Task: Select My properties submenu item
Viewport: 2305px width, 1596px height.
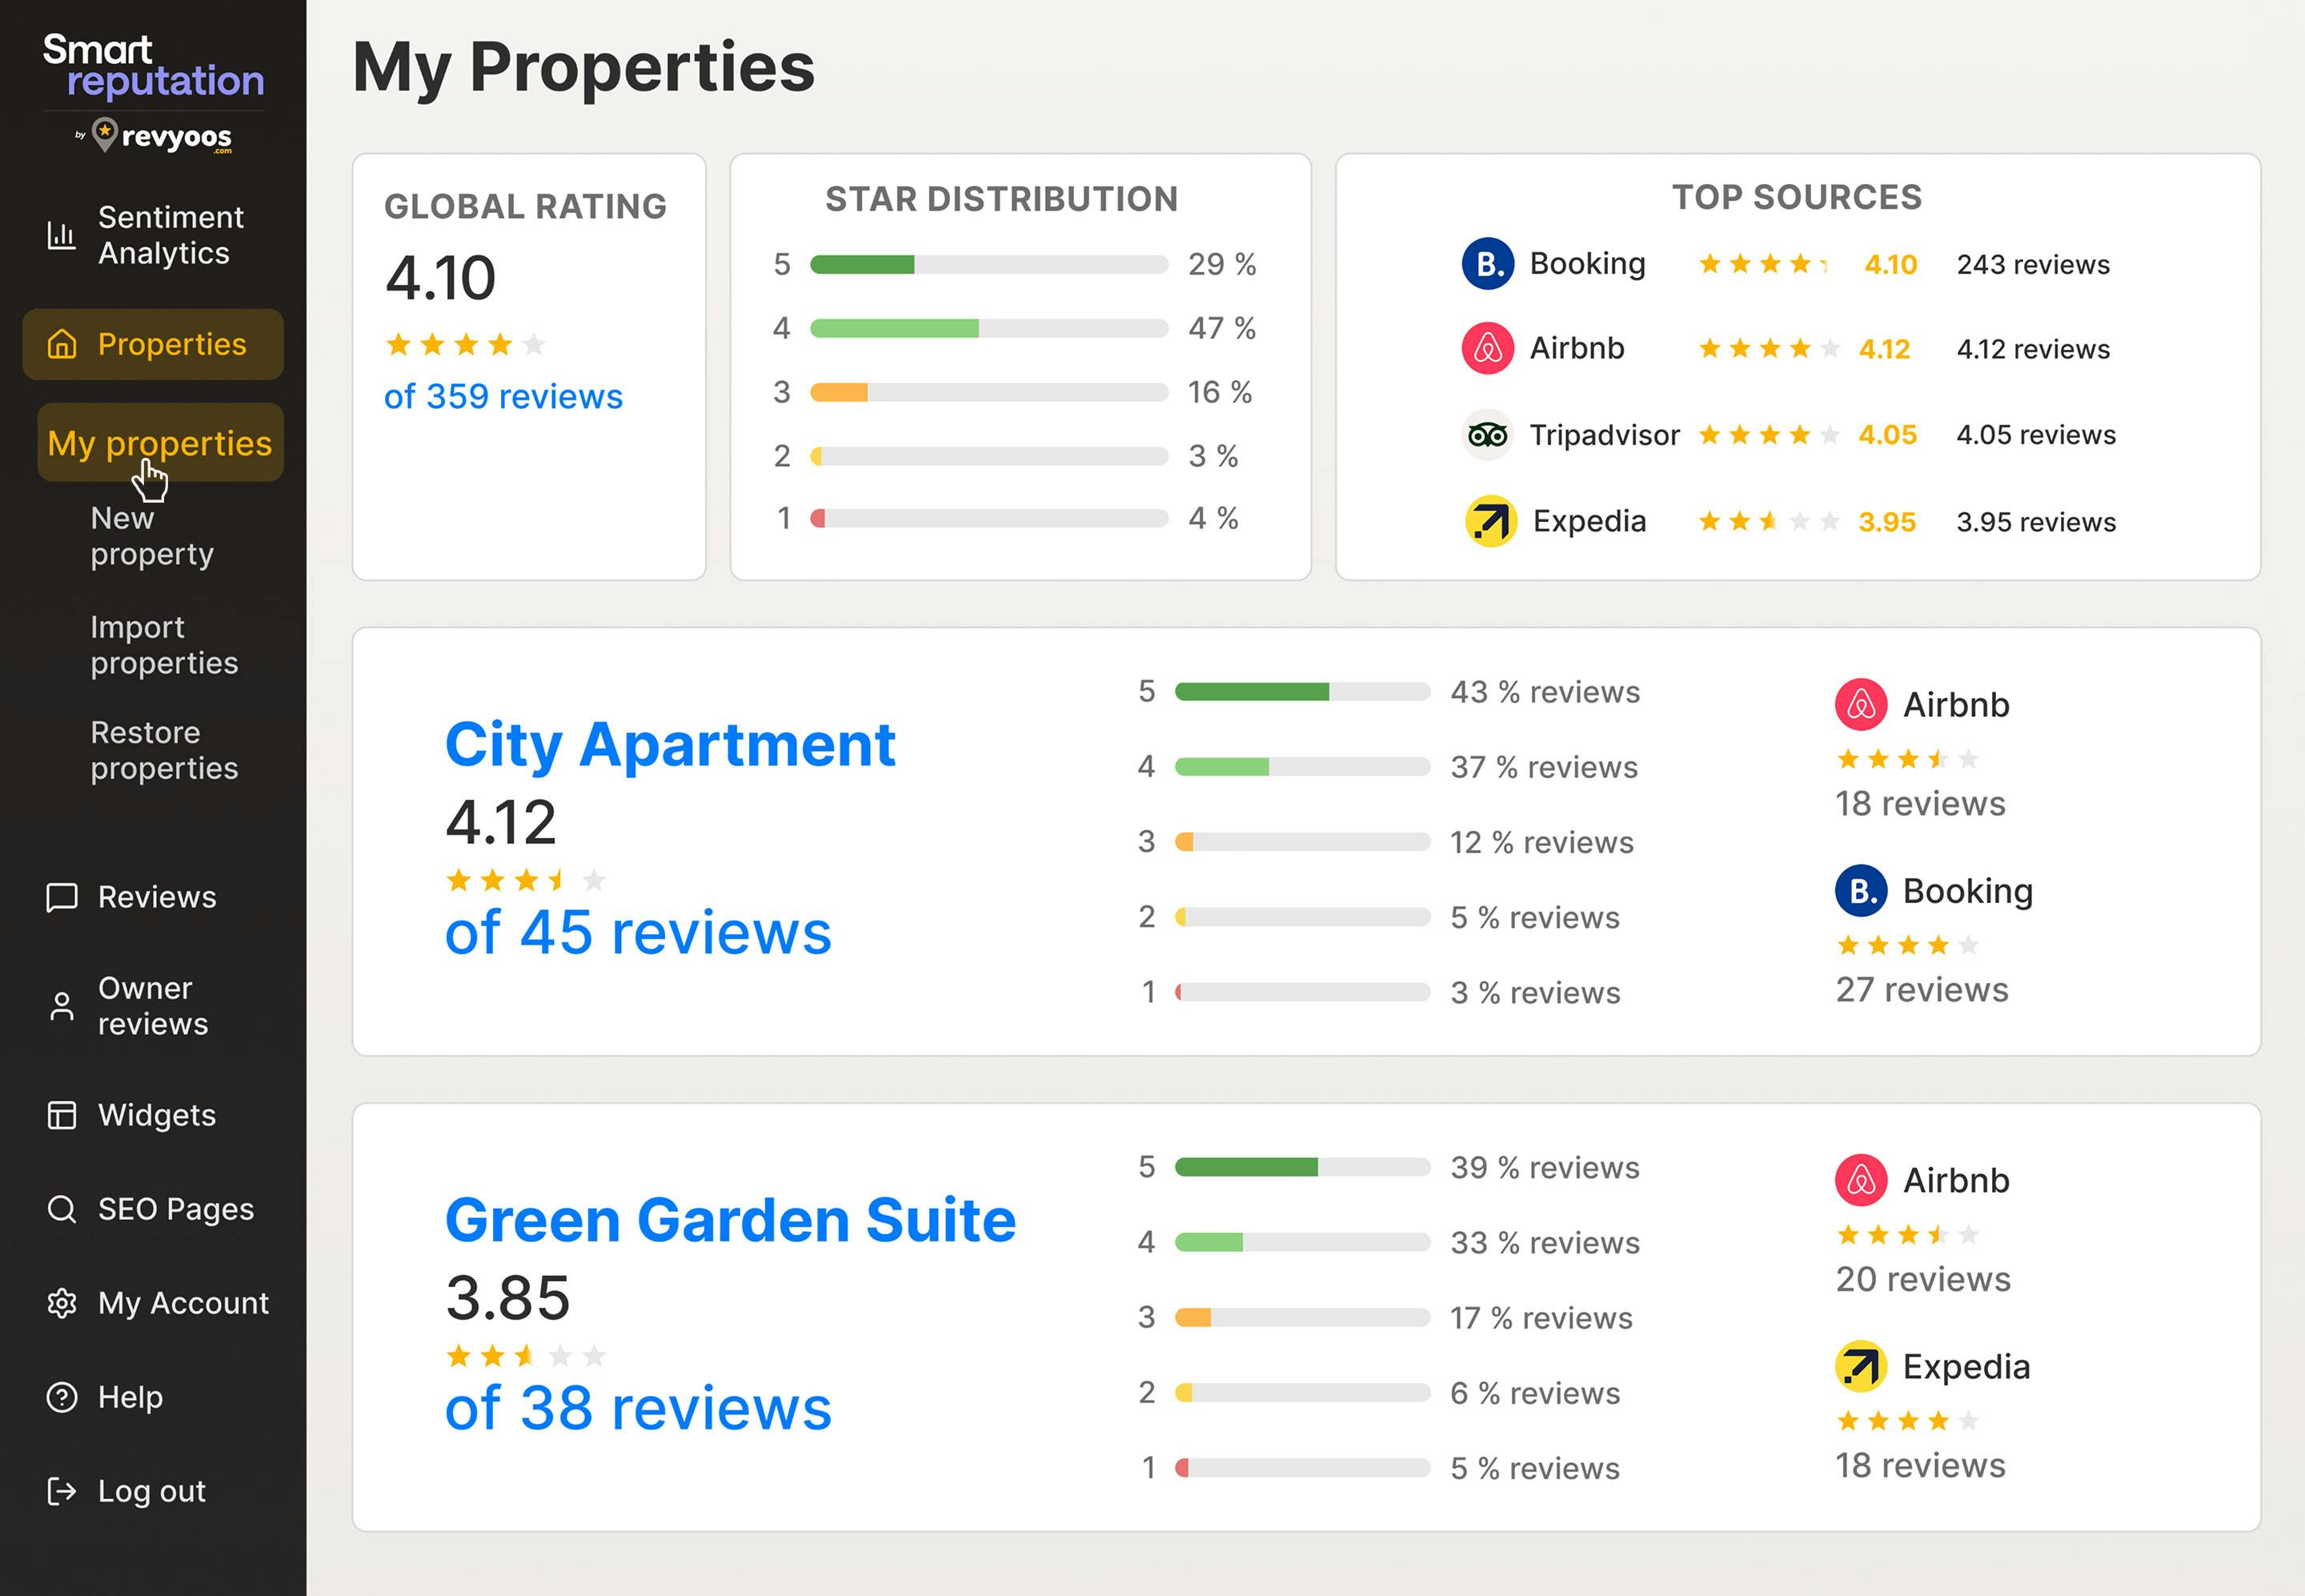Action: (x=160, y=443)
